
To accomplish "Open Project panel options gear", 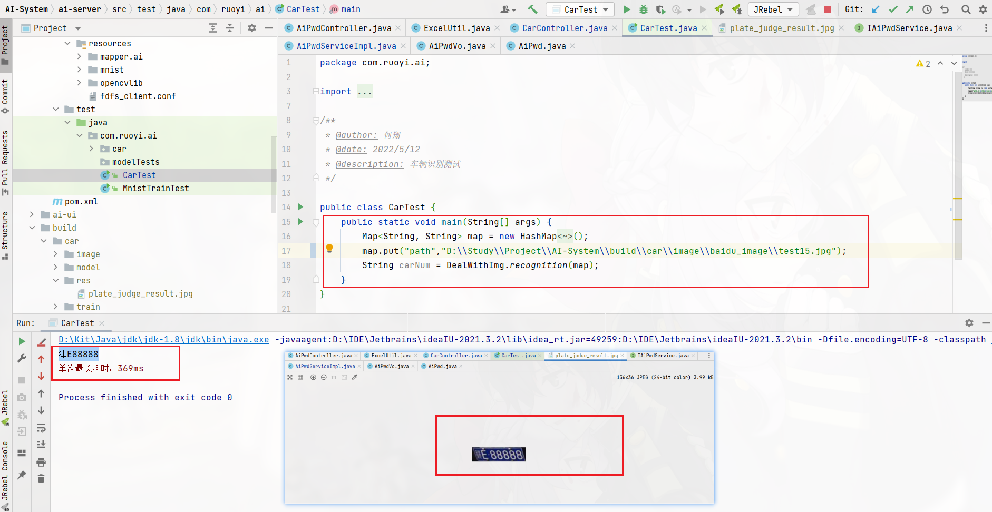I will [252, 28].
